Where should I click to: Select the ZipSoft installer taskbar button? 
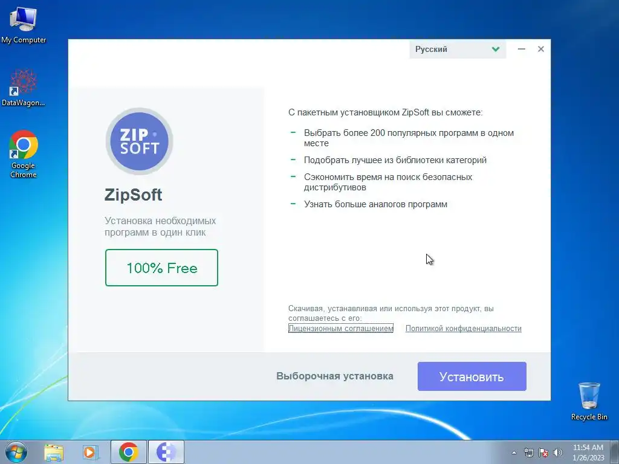click(x=166, y=452)
